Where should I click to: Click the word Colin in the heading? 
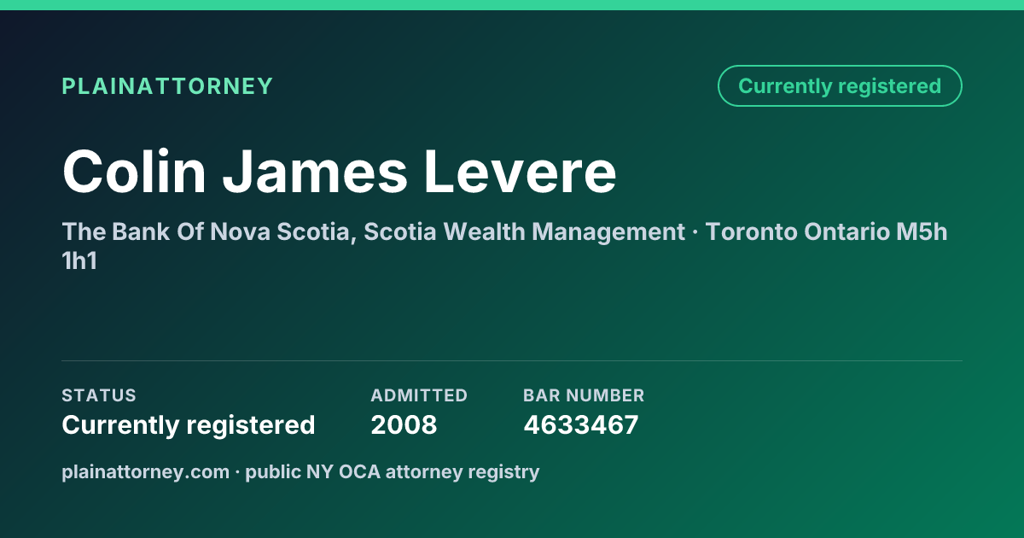135,172
